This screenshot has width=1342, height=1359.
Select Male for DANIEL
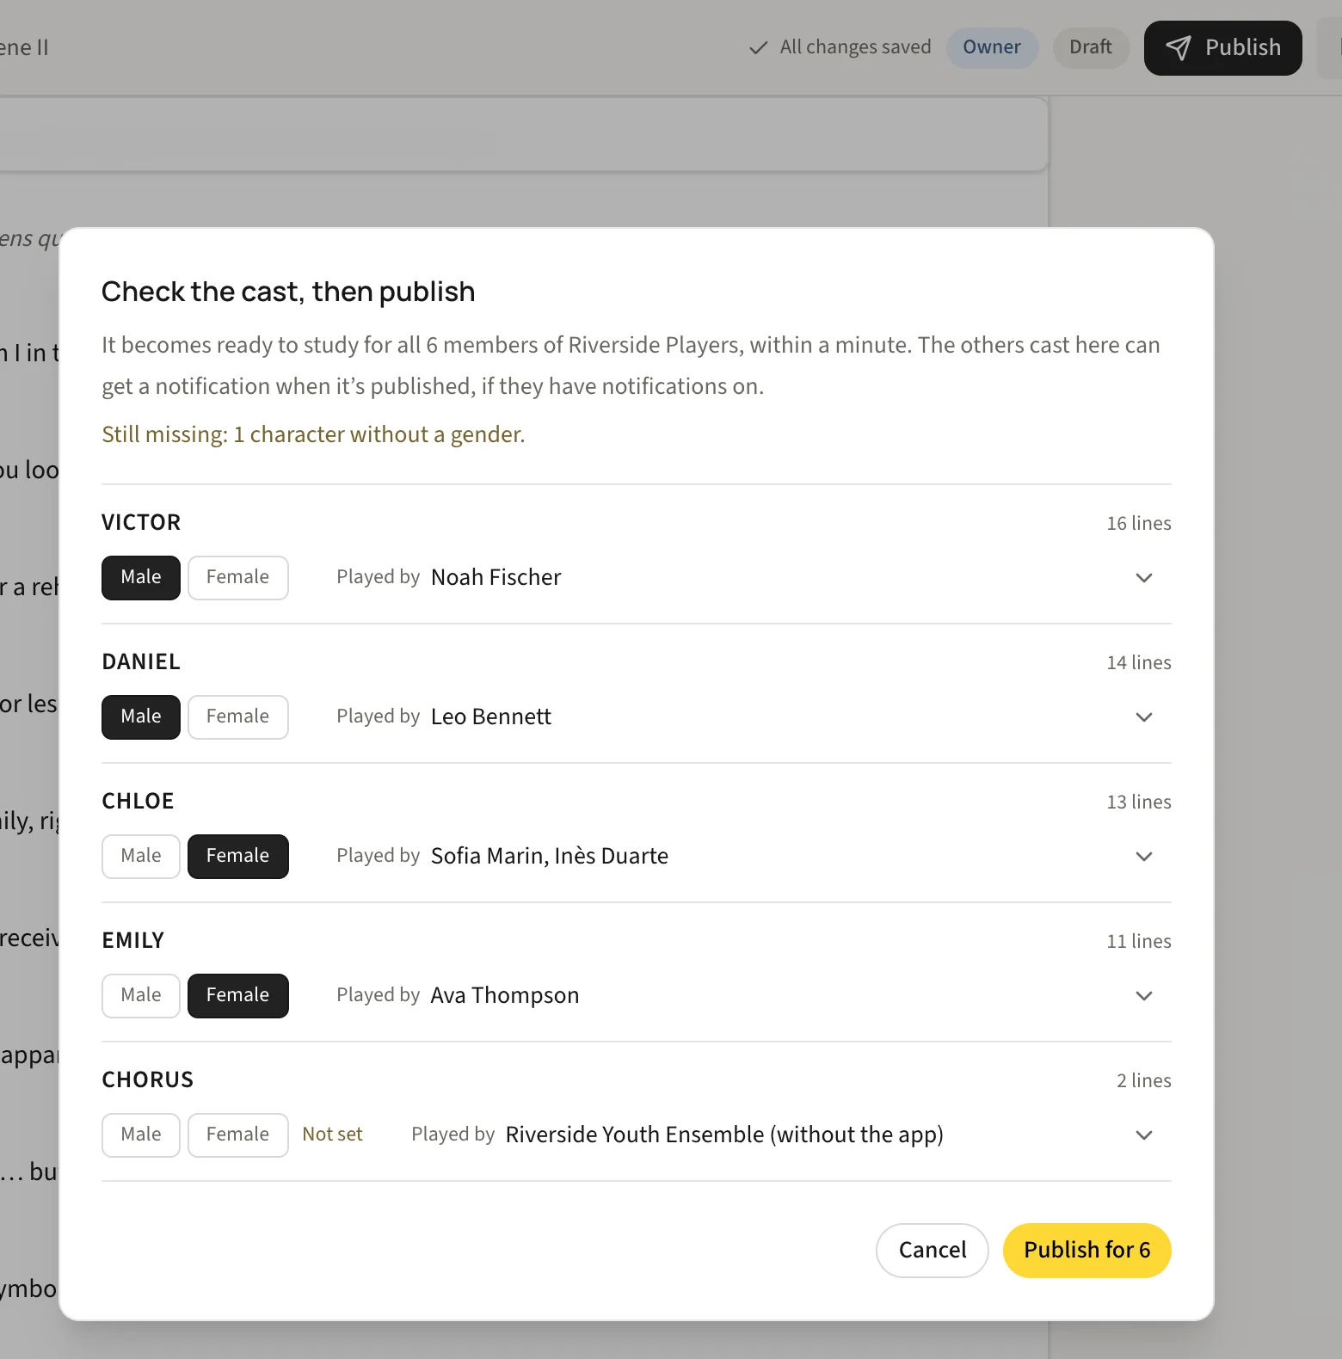pos(141,716)
